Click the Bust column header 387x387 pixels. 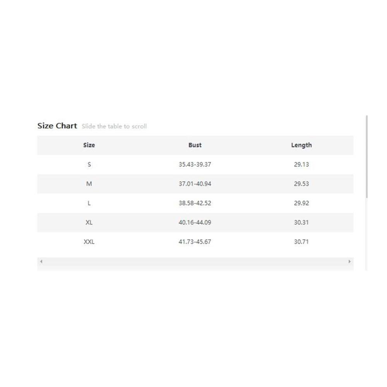[195, 145]
